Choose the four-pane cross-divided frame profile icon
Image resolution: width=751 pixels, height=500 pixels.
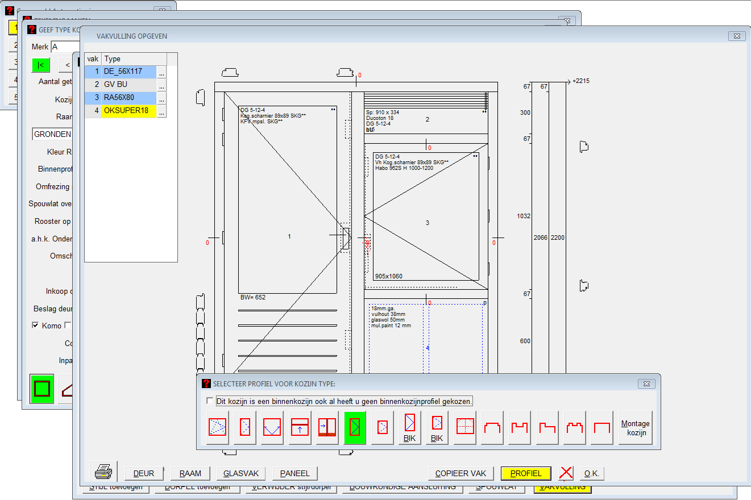[x=465, y=427]
